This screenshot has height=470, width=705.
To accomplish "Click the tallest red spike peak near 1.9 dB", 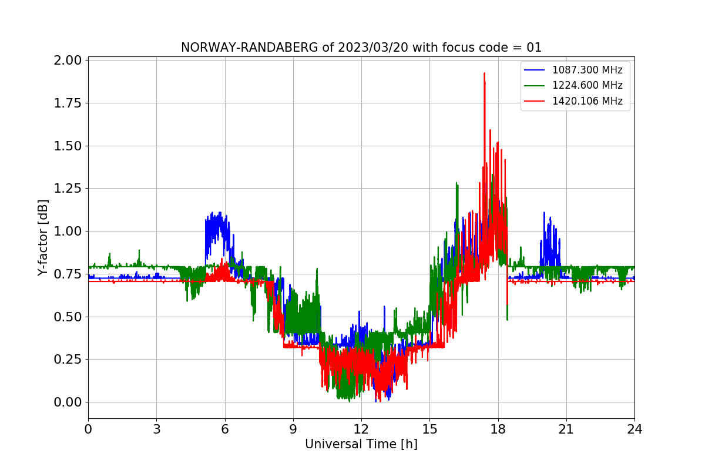I will click(x=484, y=75).
